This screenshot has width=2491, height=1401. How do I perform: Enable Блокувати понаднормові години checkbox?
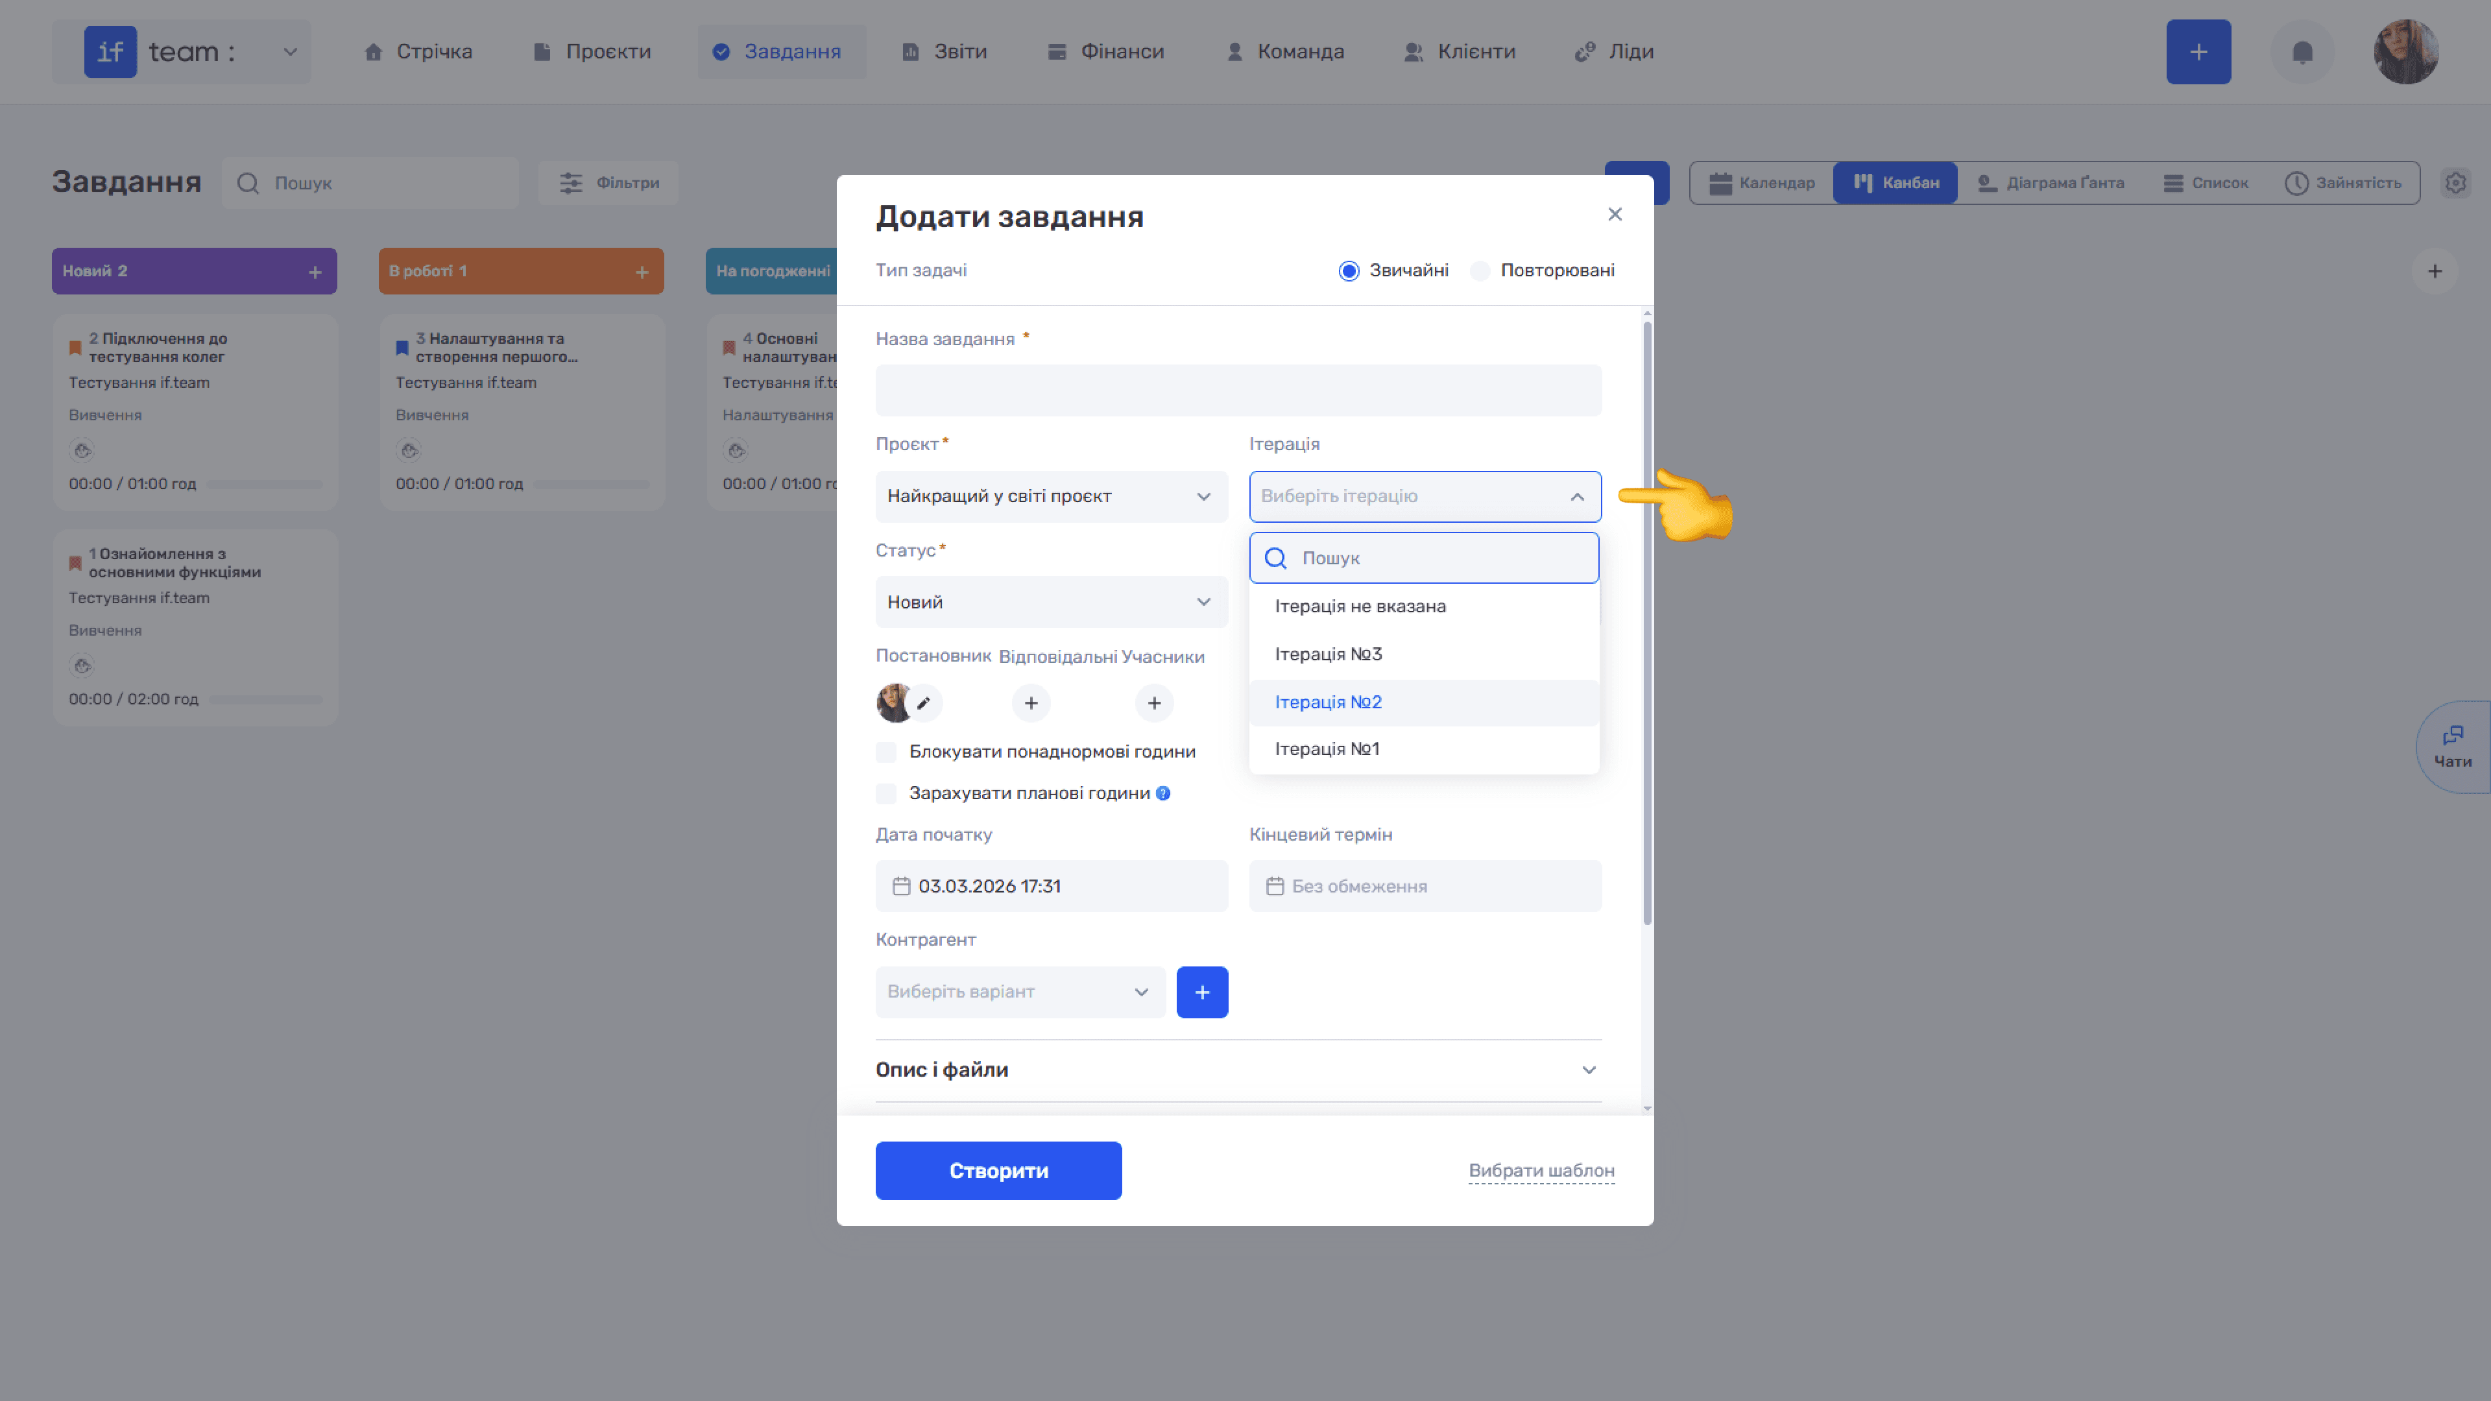click(x=885, y=752)
